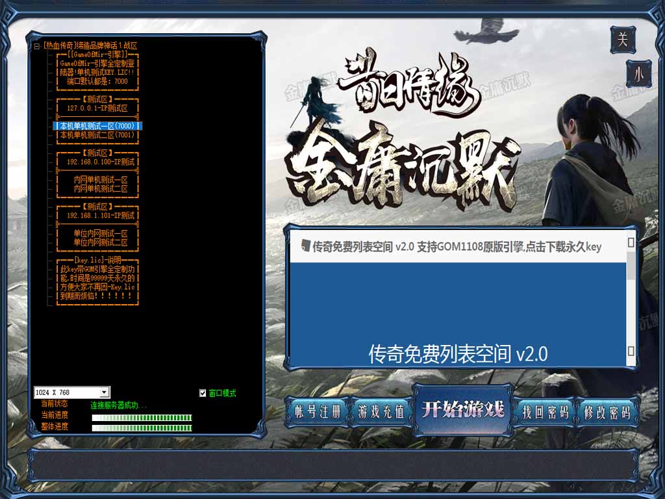This screenshot has width=665, height=499.
Task: Click the 游戏充值 button
Action: (381, 411)
